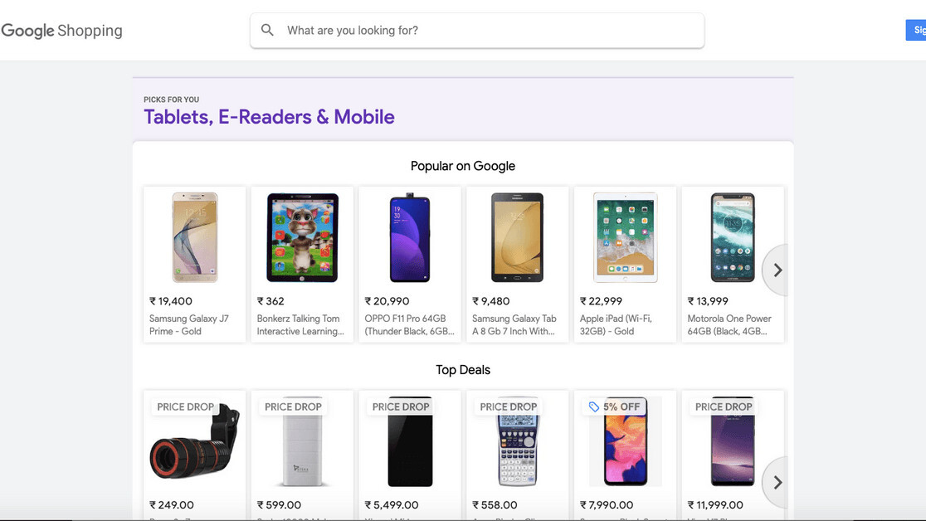The width and height of the screenshot is (926, 521).
Task: Open Bonkerz Talking Tom tablet image
Action: 302,237
